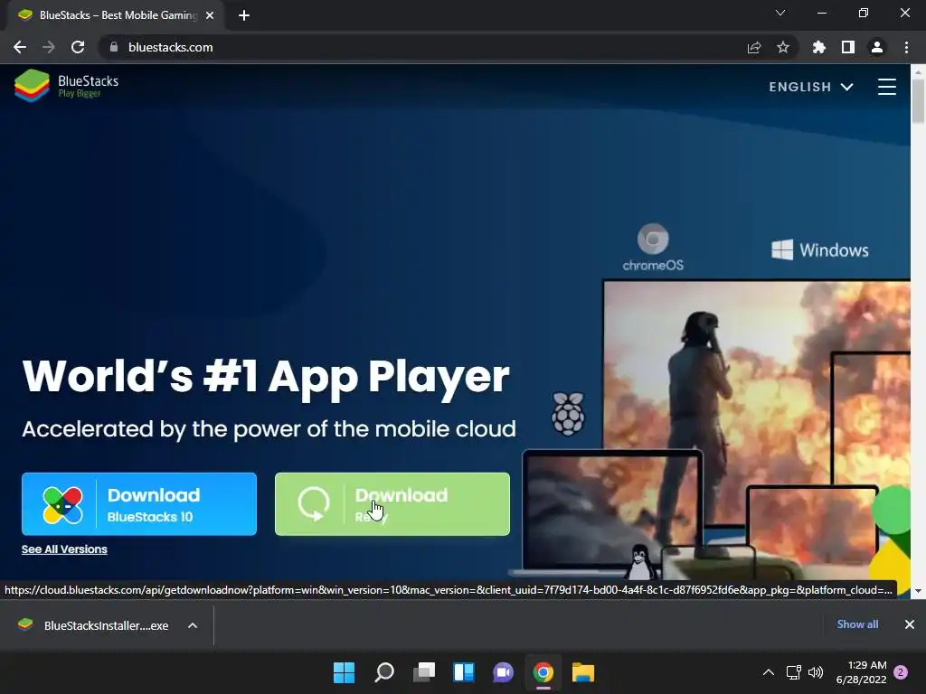Click the browser forward arrow
This screenshot has height=694, width=926.
coord(49,47)
